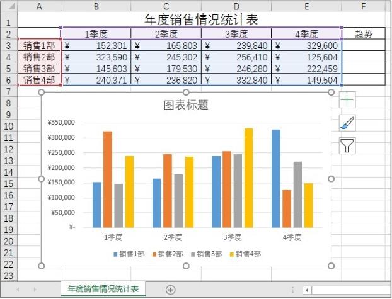This screenshot has width=392, height=299.
Task: Click the 1季度 header cell
Action: click(x=96, y=33)
